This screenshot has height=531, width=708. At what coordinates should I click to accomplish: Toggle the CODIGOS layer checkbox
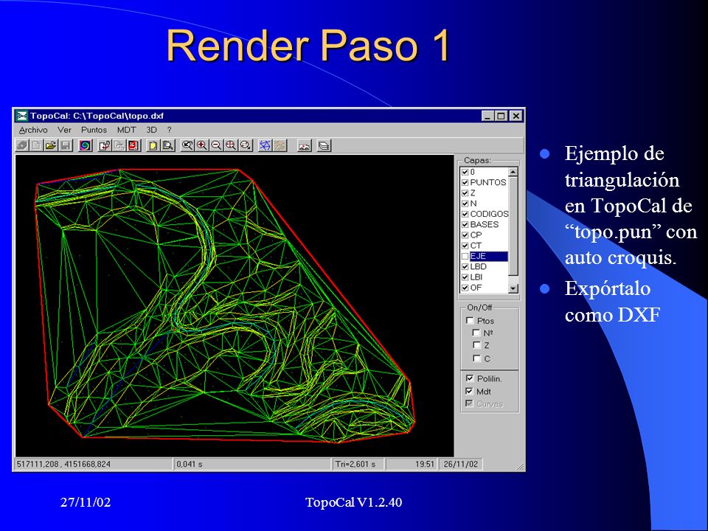[x=465, y=214]
